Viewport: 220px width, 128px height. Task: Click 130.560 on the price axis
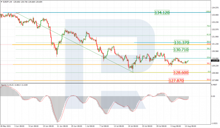coord(215,51)
